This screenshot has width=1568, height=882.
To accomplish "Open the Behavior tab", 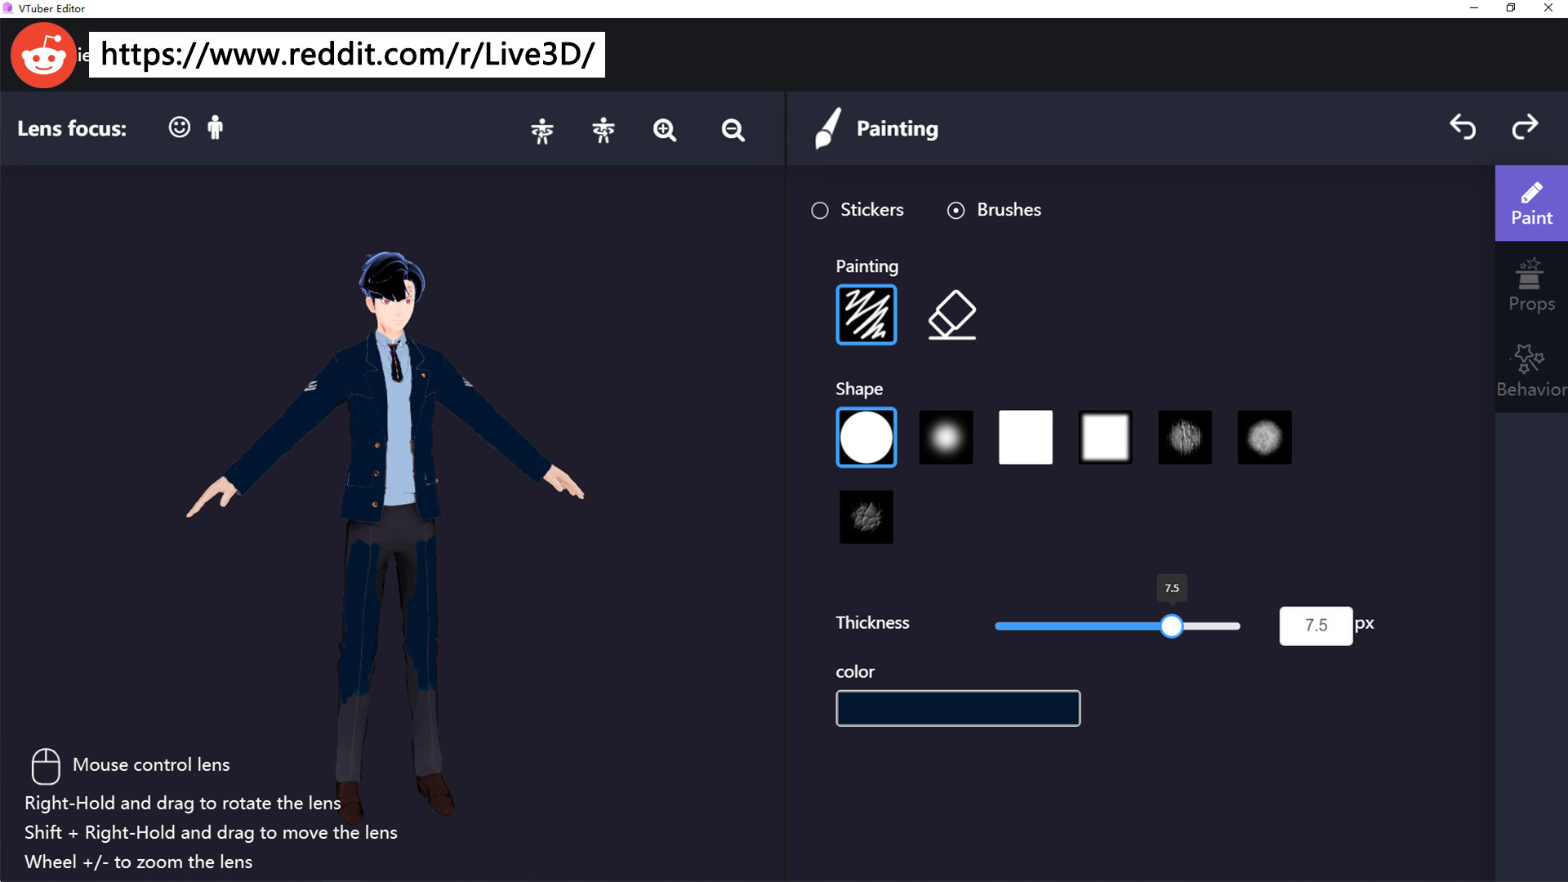I will [x=1531, y=372].
